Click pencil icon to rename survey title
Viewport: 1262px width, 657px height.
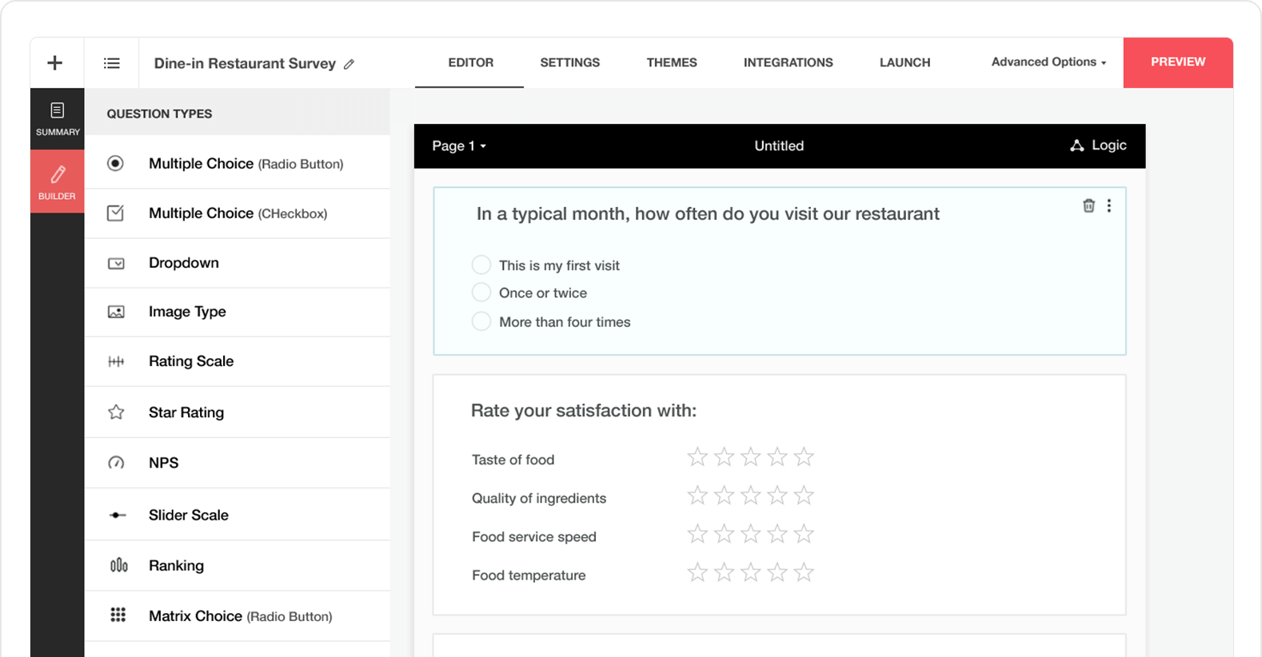click(x=349, y=64)
